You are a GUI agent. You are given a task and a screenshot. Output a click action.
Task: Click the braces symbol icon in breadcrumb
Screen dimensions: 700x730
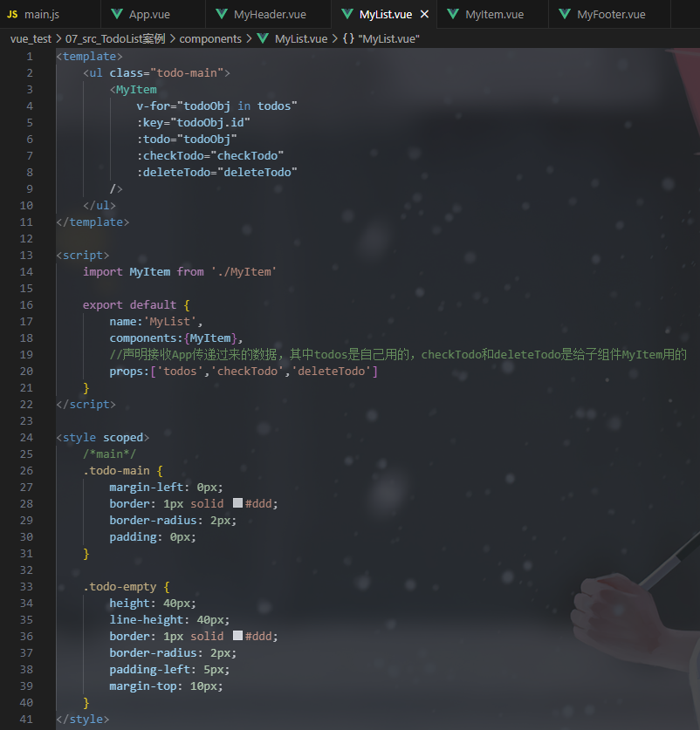348,38
